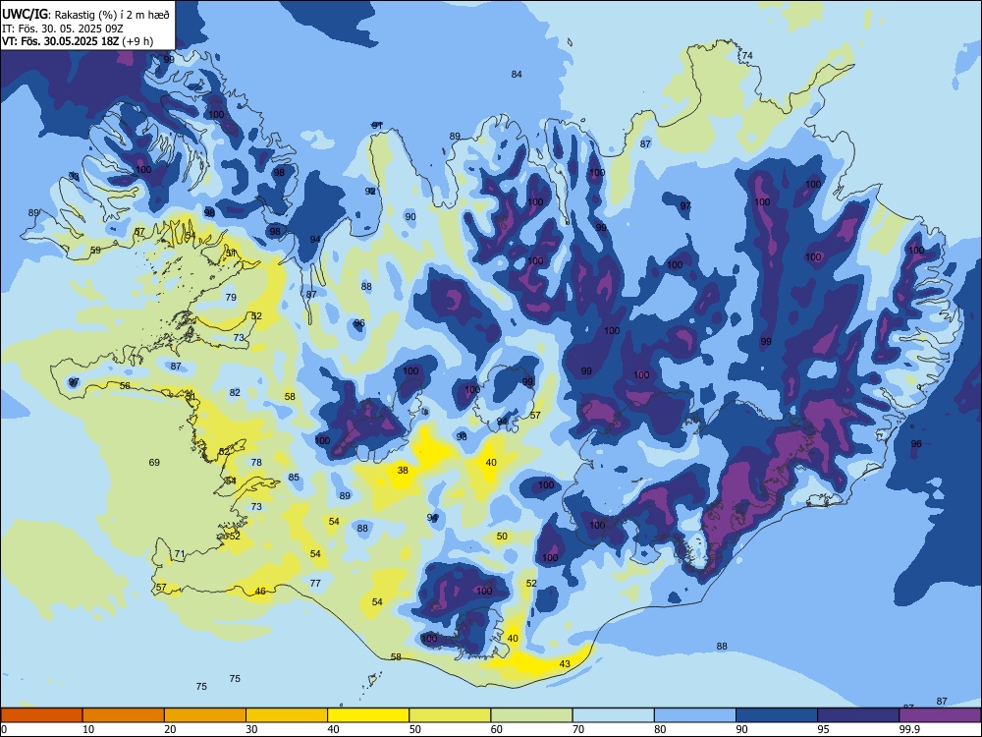Click the title text 'Rakastig (%) í 2 m hæð'
This screenshot has width=982, height=737.
[112, 14]
